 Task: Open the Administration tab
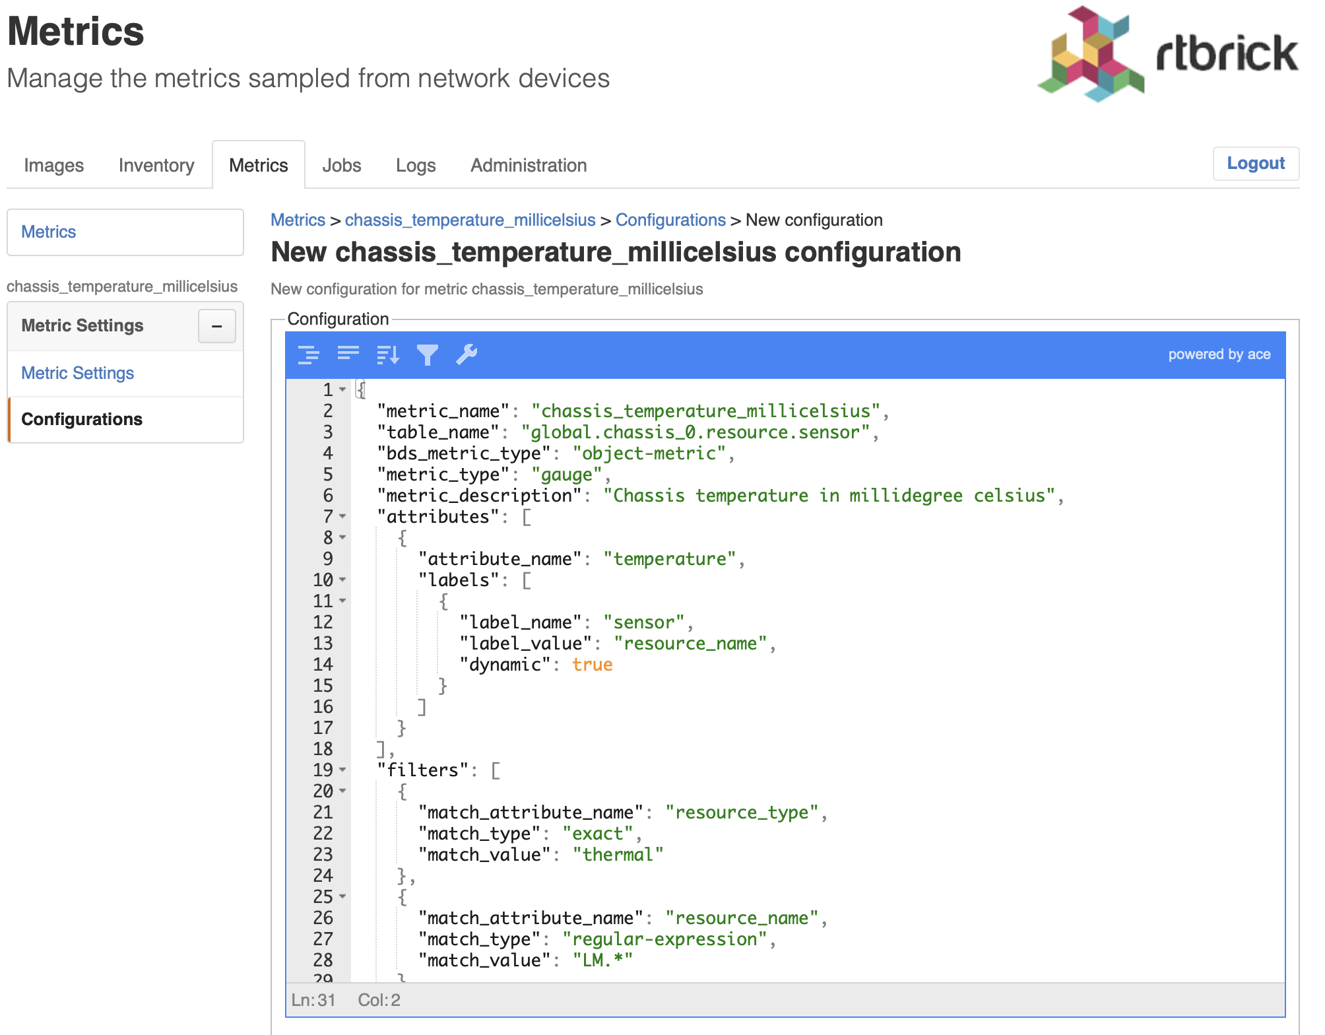coord(529,165)
